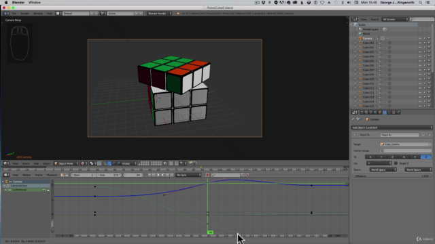Click the RenderLayers icon in outliner
This screenshot has width=435, height=244.
tap(360, 29)
